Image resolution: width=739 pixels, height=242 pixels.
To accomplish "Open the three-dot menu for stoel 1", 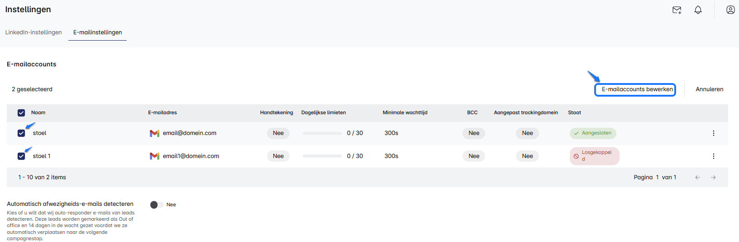I will point(713,156).
